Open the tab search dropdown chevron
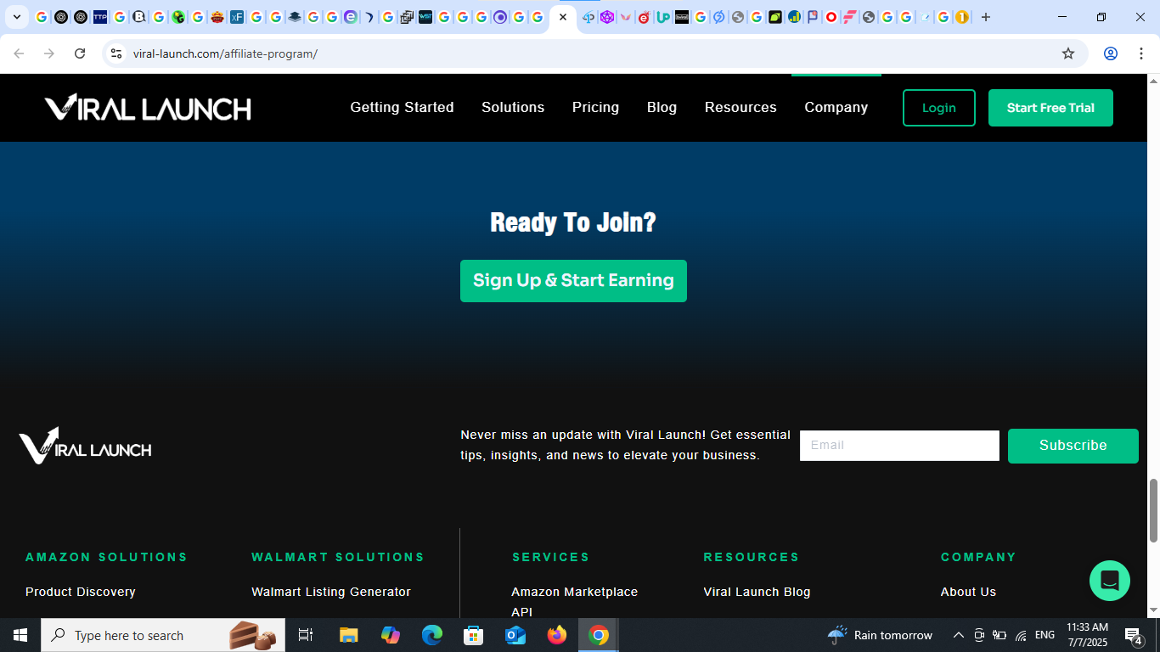 [x=17, y=17]
